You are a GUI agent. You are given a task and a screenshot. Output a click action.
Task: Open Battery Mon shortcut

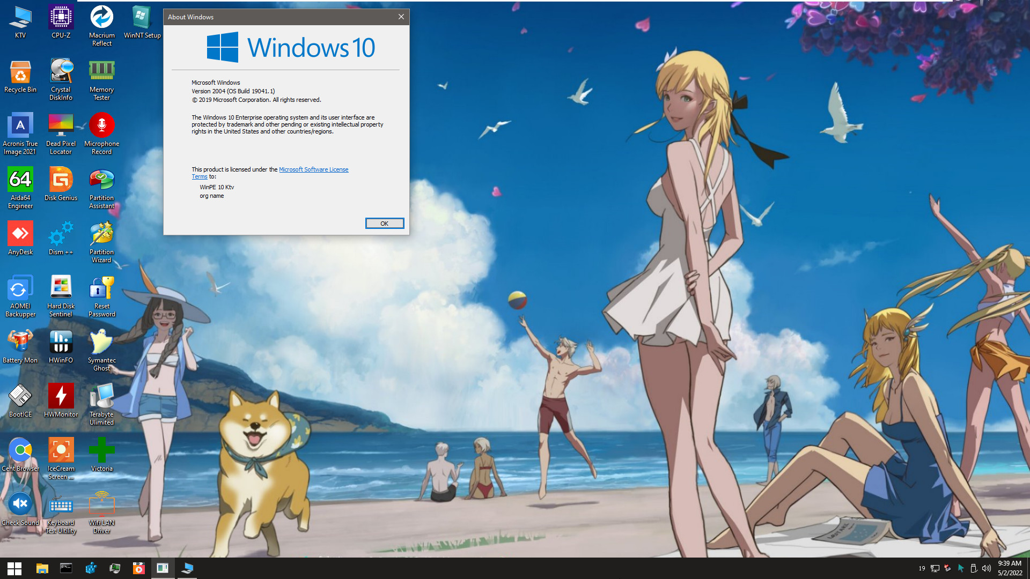(x=20, y=347)
